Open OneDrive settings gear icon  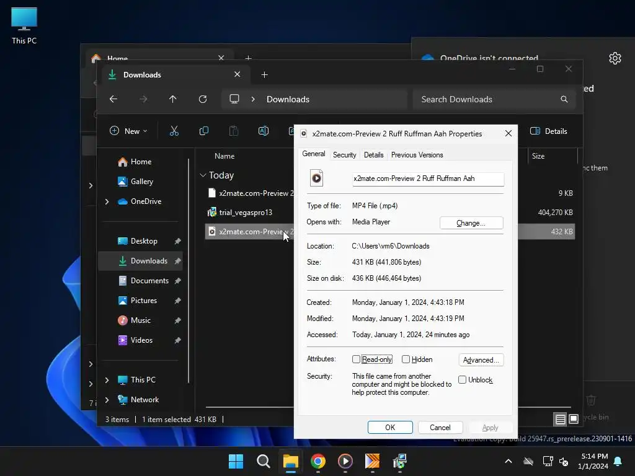pos(615,58)
